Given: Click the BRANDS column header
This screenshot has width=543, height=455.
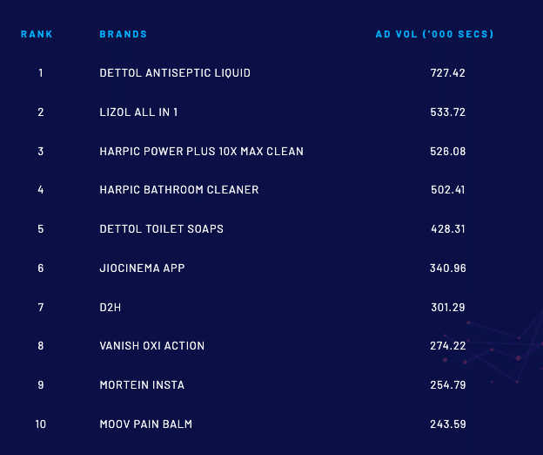Looking at the screenshot, I should click(124, 35).
